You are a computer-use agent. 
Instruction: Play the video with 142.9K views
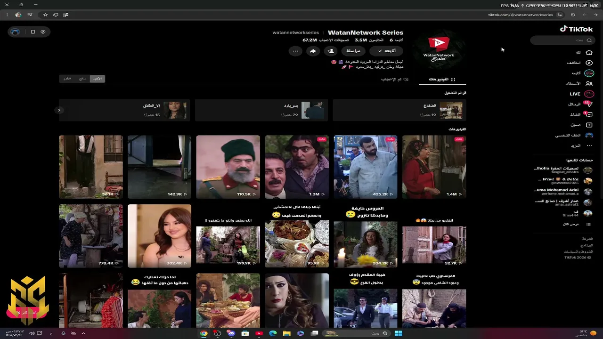[x=159, y=167]
